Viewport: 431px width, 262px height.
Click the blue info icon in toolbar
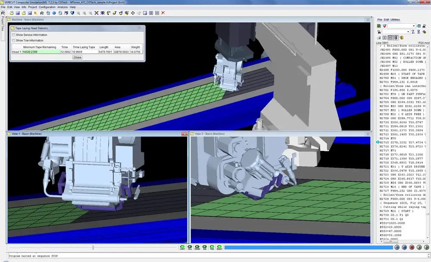pos(54,13)
